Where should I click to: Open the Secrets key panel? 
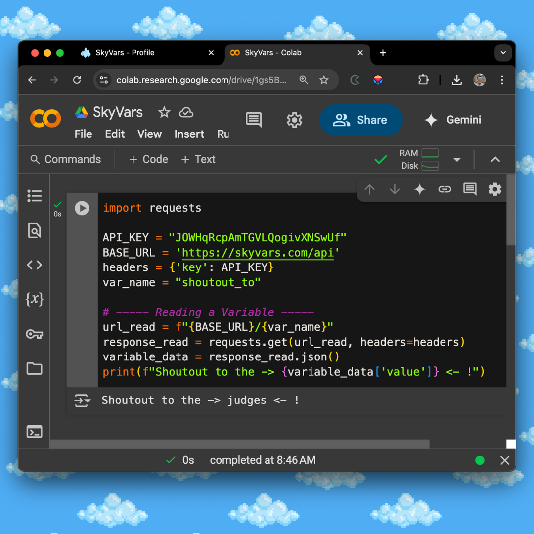[x=35, y=334]
